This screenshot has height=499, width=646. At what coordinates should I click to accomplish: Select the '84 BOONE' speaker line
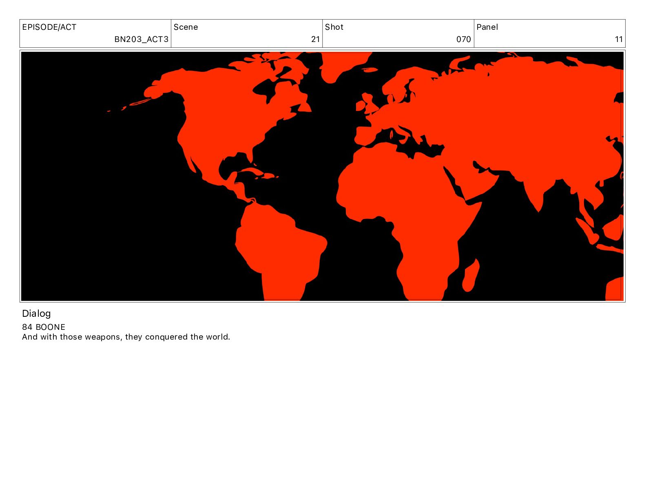pos(44,327)
